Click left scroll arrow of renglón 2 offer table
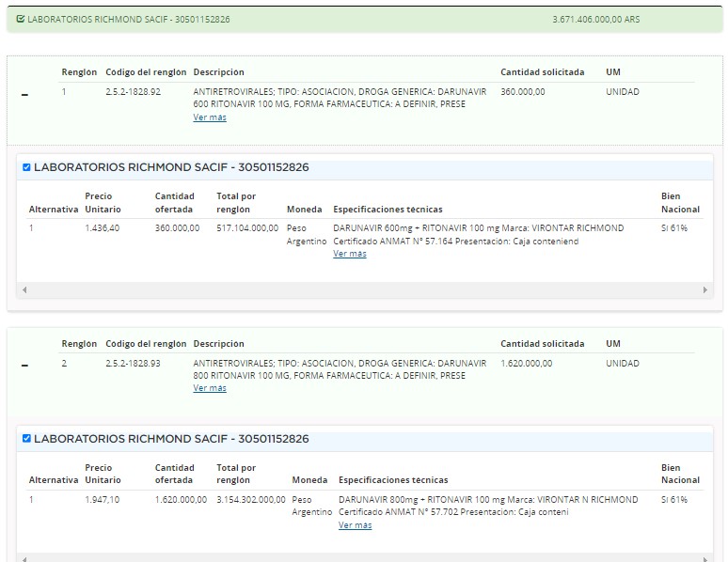728x562 pixels. (x=24, y=559)
